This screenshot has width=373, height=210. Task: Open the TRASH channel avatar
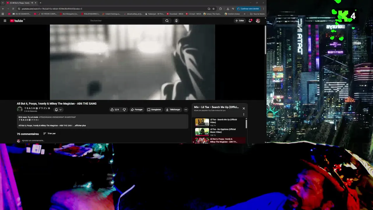pyautogui.click(x=20, y=109)
